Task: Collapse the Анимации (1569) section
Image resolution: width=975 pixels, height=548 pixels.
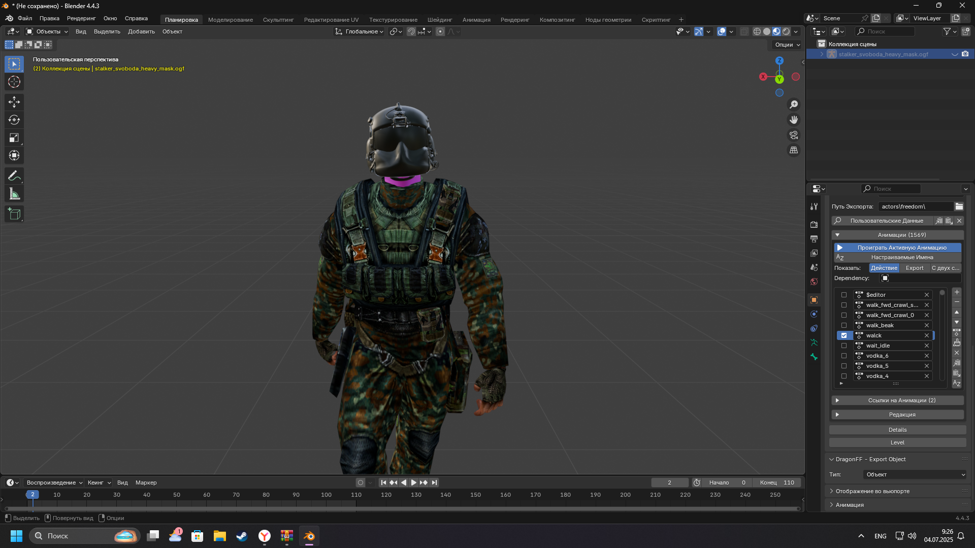Action: coord(897,235)
